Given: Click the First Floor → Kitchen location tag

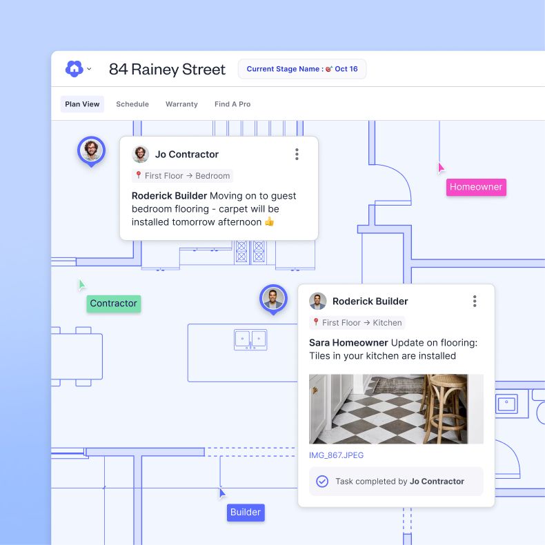Looking at the screenshot, I should tap(357, 323).
